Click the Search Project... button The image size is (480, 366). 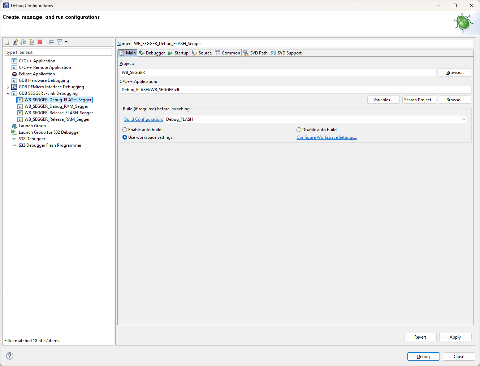(419, 100)
